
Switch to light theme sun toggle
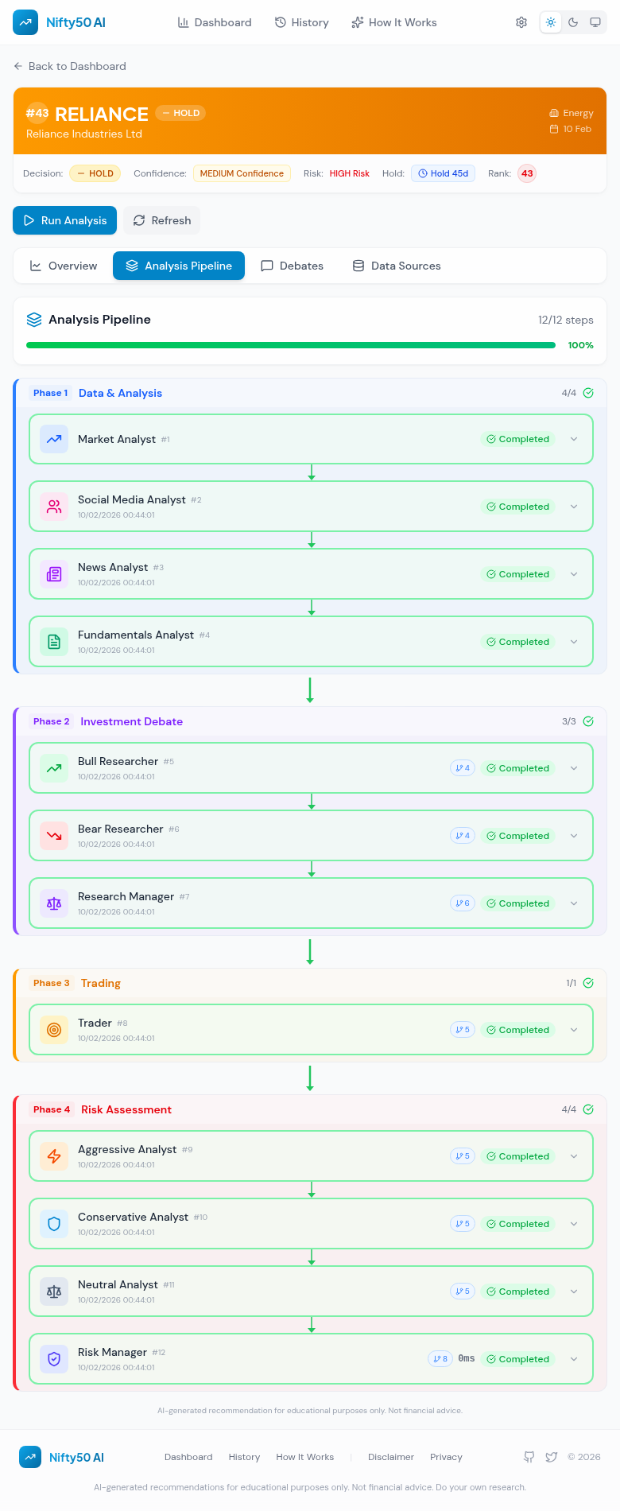coord(551,22)
